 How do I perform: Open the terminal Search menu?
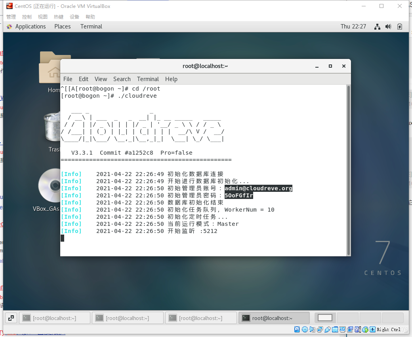[122, 79]
